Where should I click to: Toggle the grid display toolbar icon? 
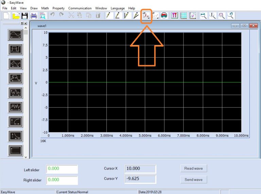point(184,15)
